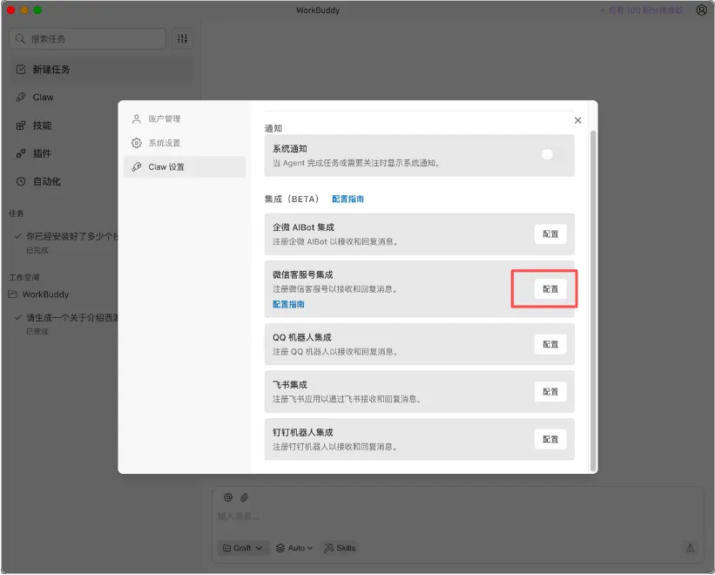Screen dimensions: 715x575
Task: Focus the message input box
Action: (458, 516)
